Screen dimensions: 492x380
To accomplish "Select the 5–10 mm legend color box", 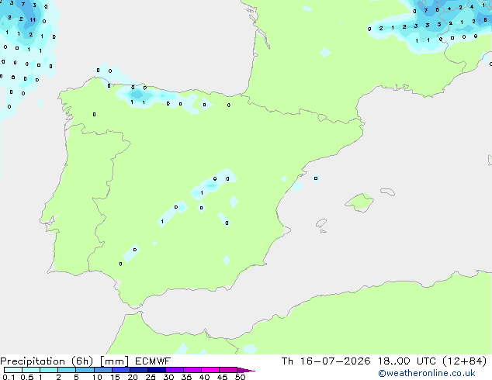I will 85,370.
